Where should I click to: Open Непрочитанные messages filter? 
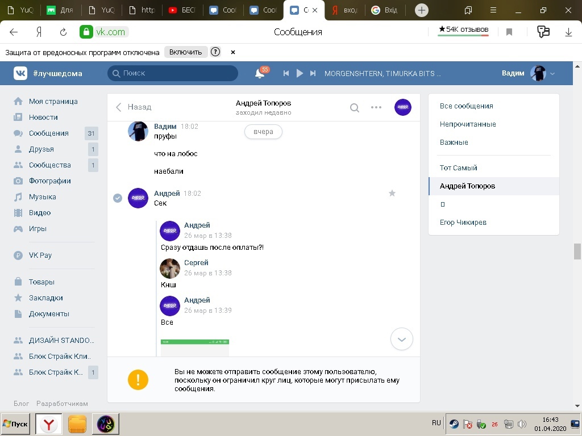coord(468,124)
